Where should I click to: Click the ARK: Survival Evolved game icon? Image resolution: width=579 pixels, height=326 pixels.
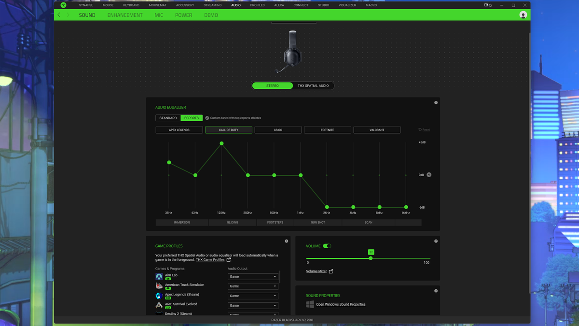(159, 306)
